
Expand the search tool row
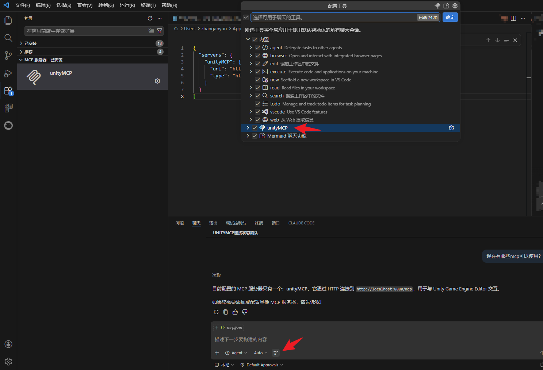pyautogui.click(x=251, y=96)
